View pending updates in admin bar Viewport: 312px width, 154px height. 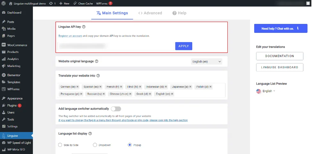tap(52, 4)
